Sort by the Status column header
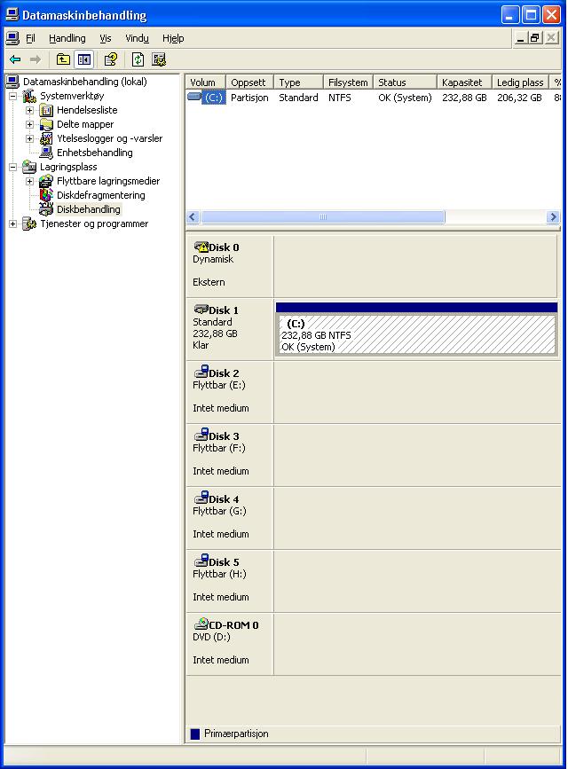The width and height of the screenshot is (568, 769). (x=405, y=82)
